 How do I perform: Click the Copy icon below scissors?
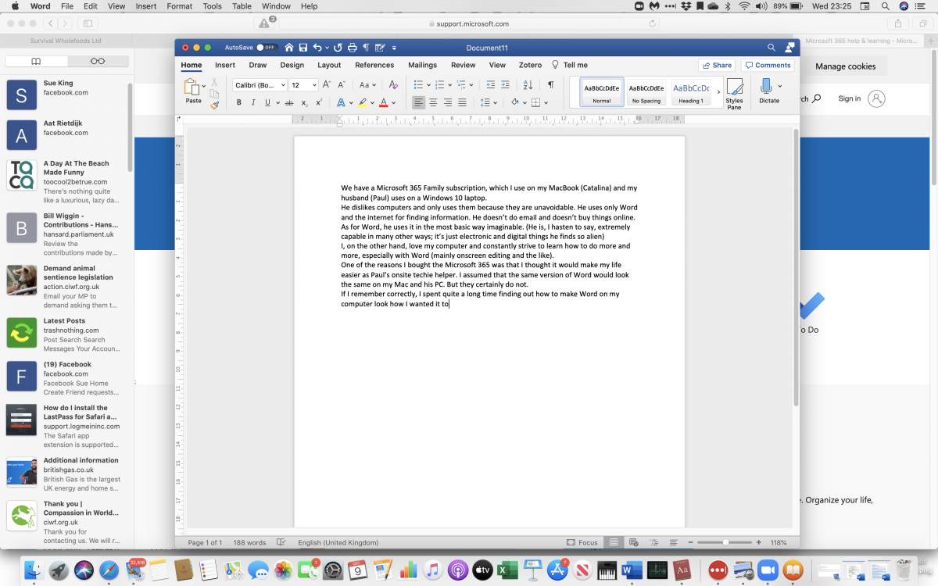[x=214, y=94]
